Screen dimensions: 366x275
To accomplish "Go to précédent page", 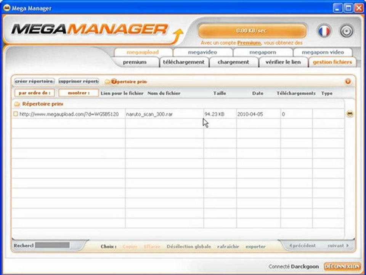I will coord(302,246).
